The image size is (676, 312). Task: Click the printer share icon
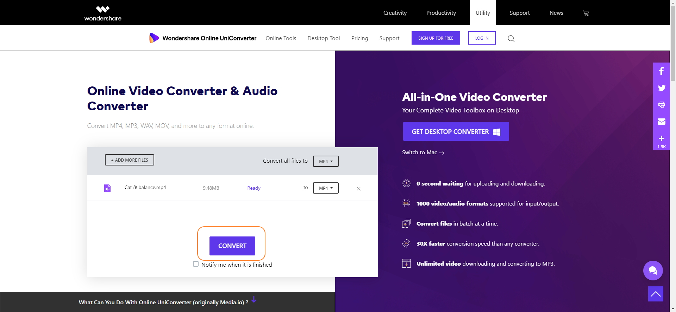662,105
